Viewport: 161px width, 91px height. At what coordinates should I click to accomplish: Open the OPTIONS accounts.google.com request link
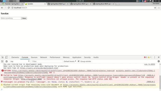(x=63, y=71)
